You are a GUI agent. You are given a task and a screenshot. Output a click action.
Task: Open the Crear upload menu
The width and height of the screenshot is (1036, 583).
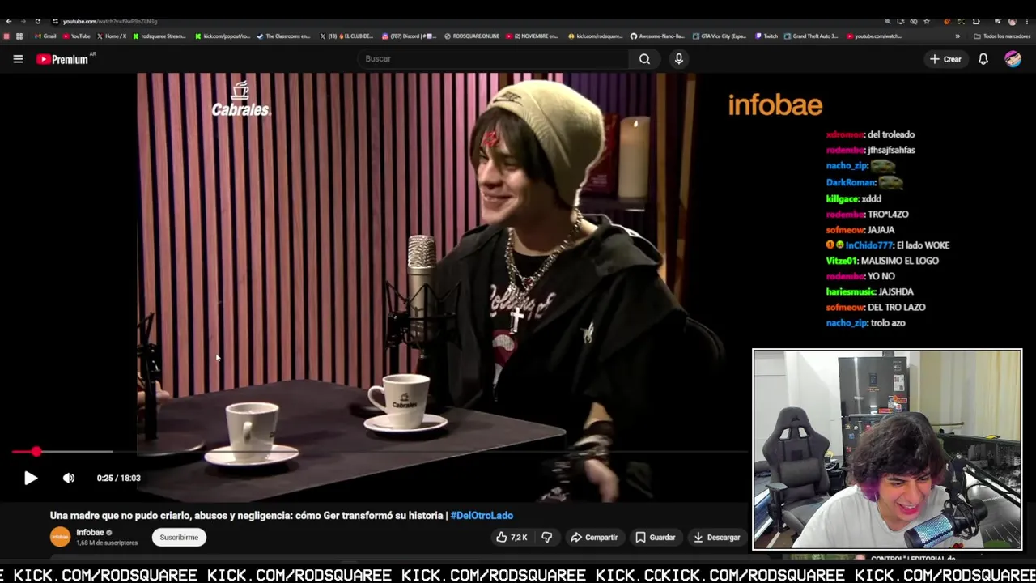tap(945, 59)
